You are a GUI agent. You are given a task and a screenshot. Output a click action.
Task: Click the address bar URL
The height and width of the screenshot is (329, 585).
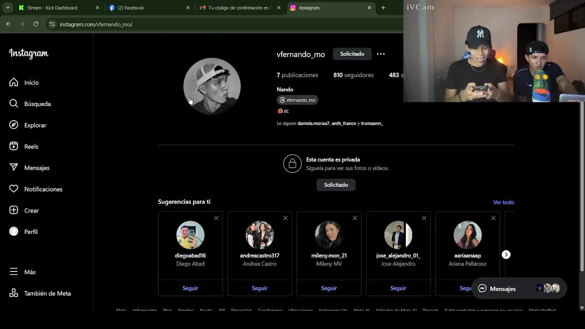coord(96,24)
